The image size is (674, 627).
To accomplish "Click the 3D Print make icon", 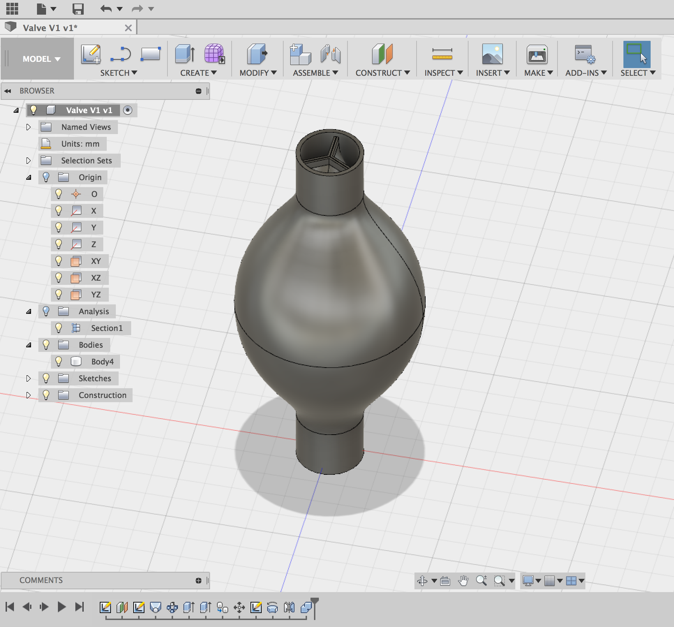I will pos(537,54).
